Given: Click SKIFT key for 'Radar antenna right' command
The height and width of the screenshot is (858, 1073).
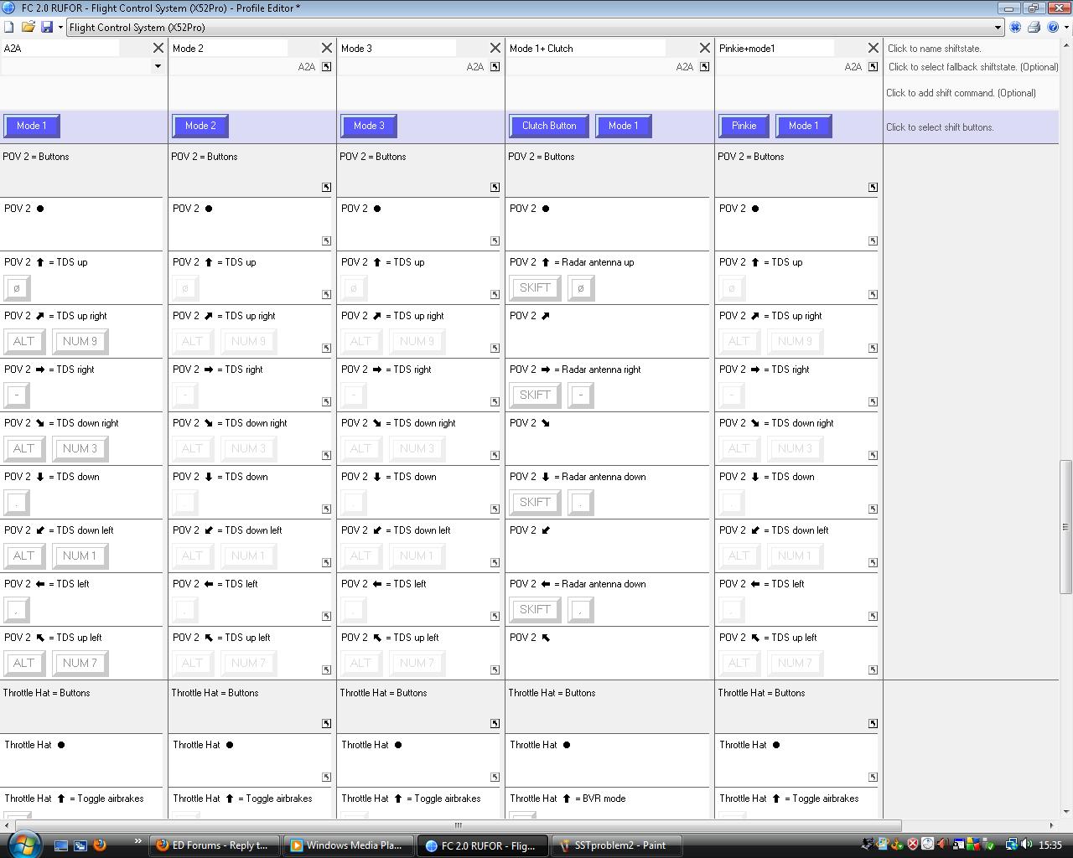Looking at the screenshot, I should [535, 395].
